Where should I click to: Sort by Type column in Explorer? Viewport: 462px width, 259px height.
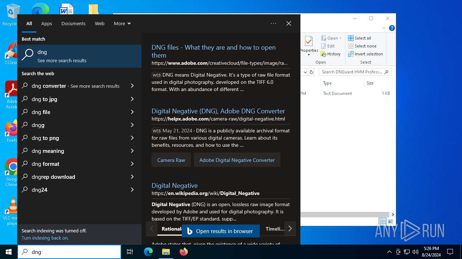click(342, 83)
